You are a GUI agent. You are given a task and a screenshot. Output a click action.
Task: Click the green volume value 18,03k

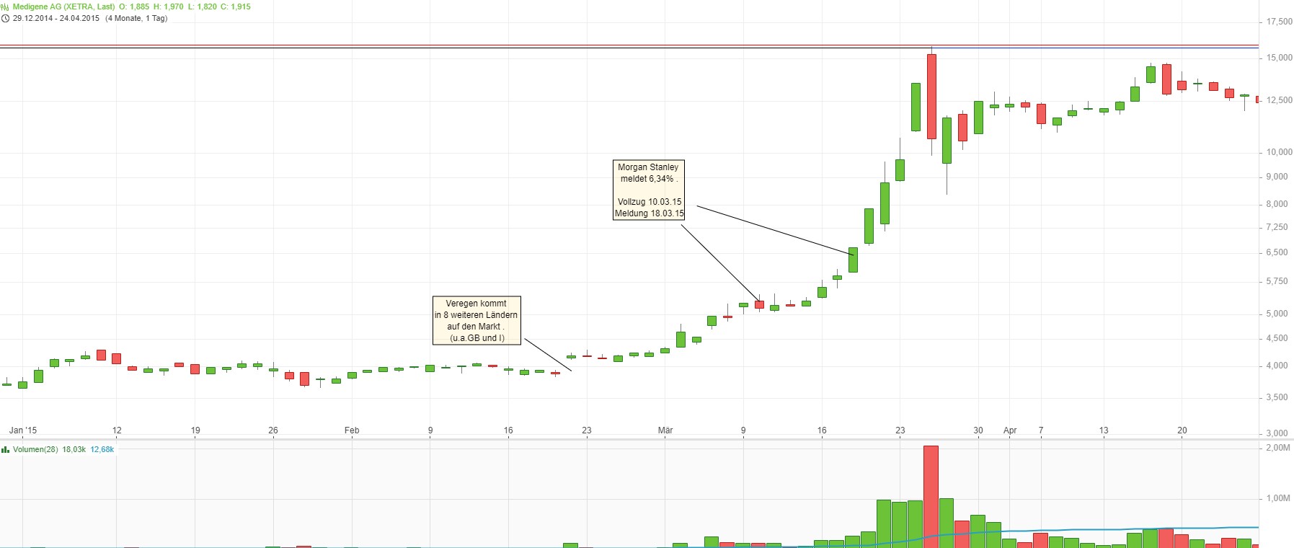coord(74,449)
